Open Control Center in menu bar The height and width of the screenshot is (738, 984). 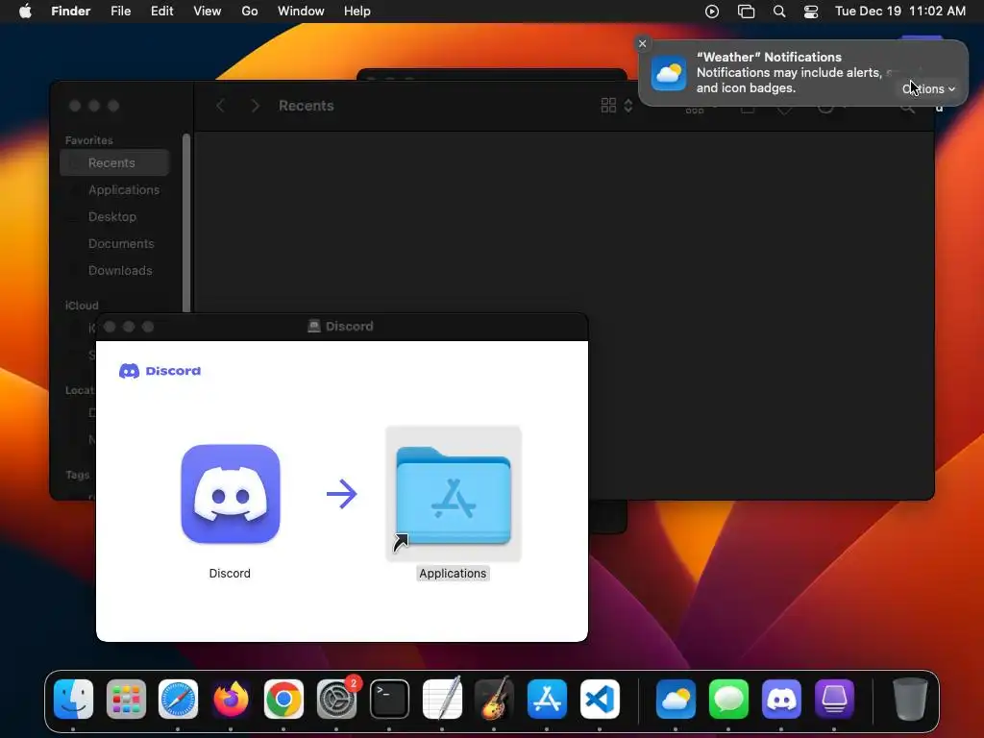pyautogui.click(x=811, y=12)
